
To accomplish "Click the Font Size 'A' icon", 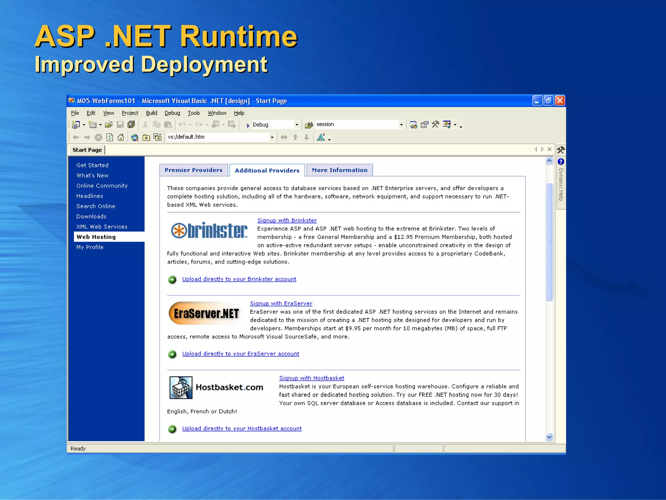I will 321,137.
